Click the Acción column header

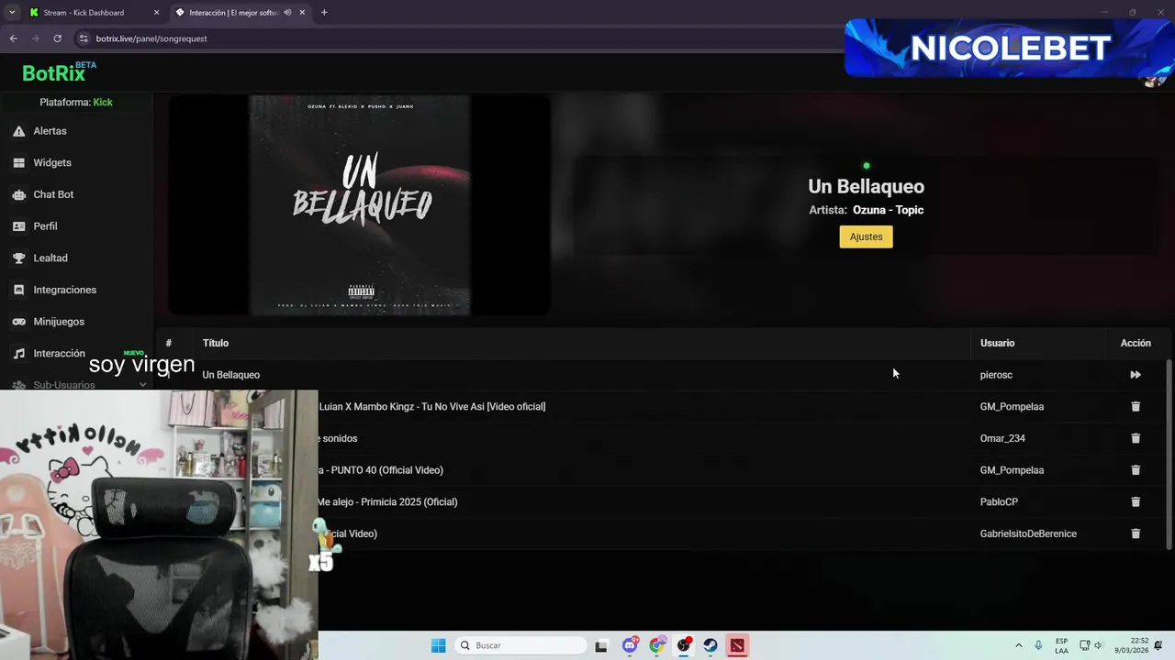click(1136, 343)
